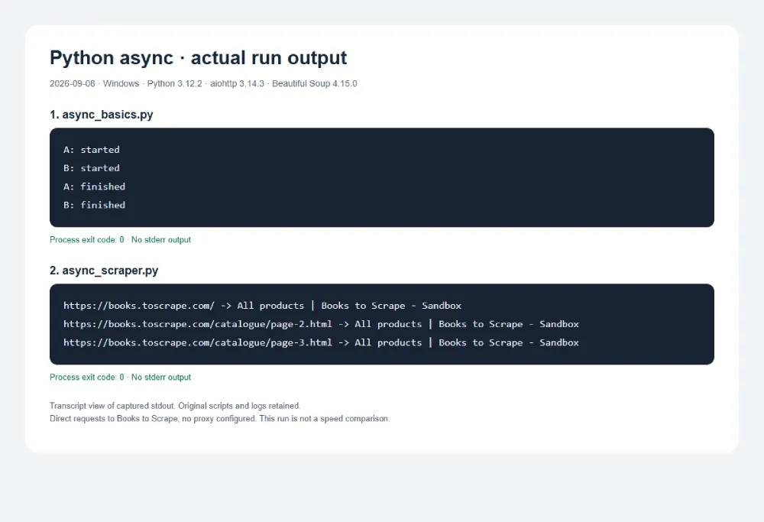Select the 'B: finished' output line
This screenshot has width=764, height=522.
[95, 205]
